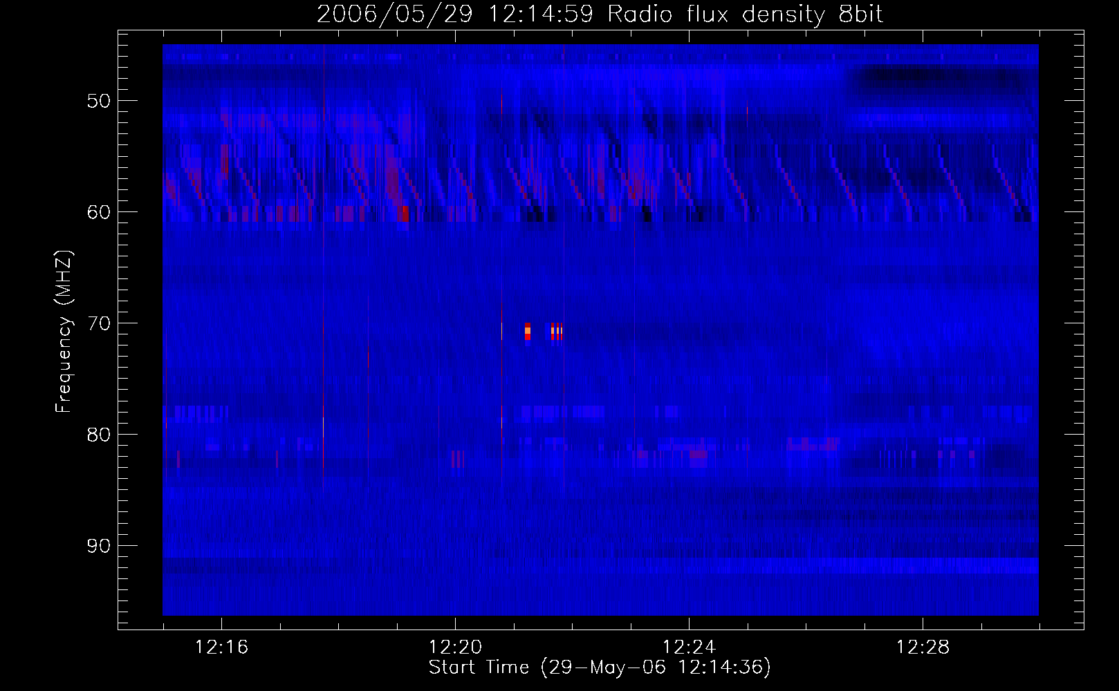The image size is (1119, 691).
Task: Click the 90 MHz frequency tick label
Action: [98, 546]
